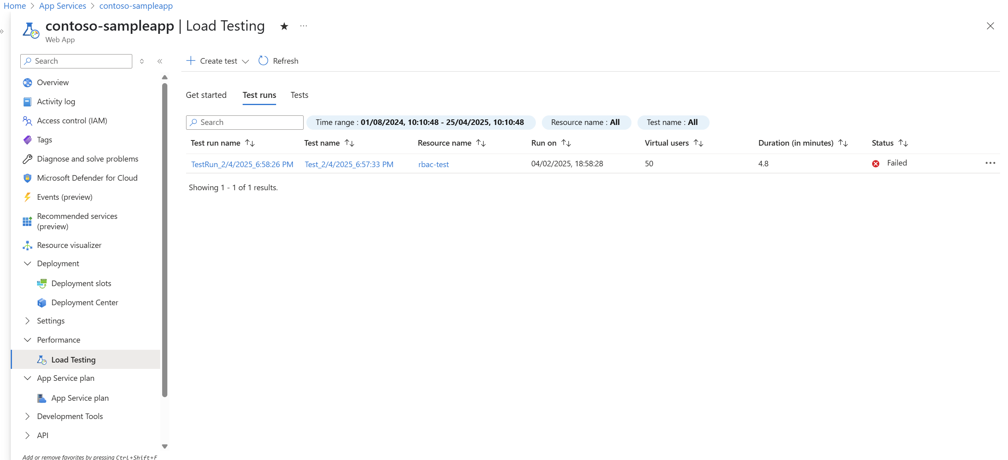Open the rbac-test resource

pos(433,164)
